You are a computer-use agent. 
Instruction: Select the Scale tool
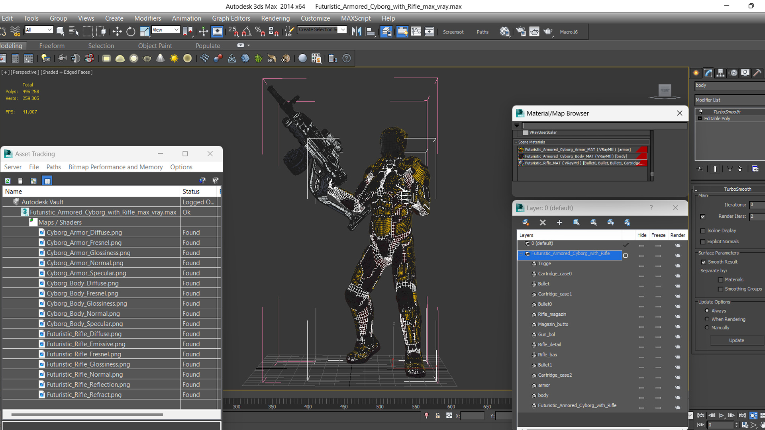point(144,31)
